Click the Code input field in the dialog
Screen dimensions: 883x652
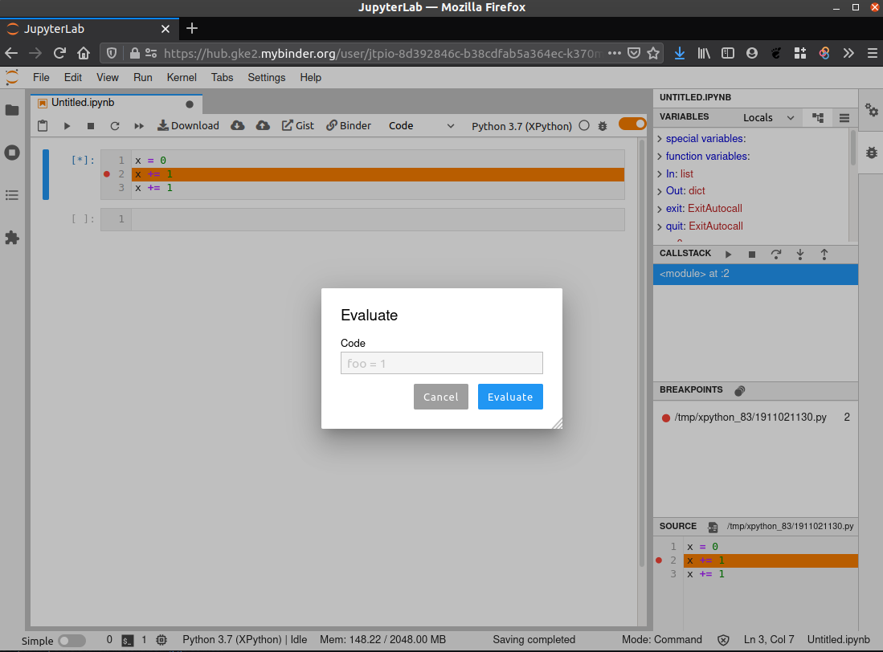point(441,363)
